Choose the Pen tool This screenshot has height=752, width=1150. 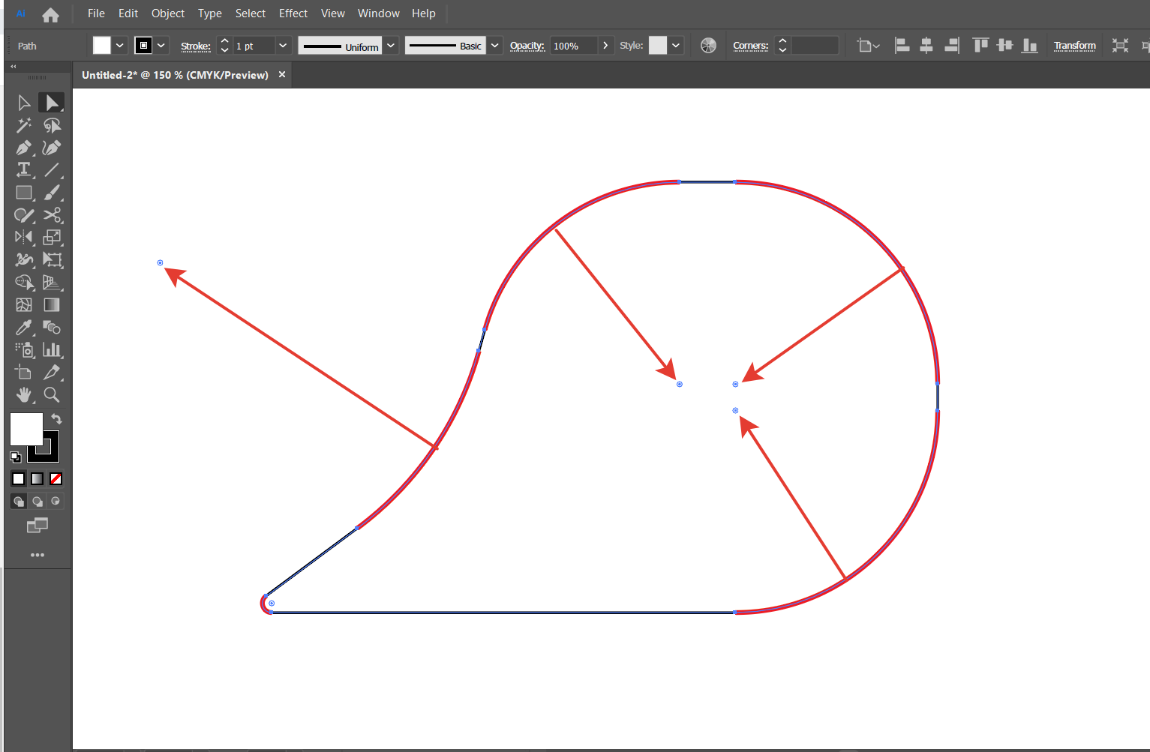23,148
